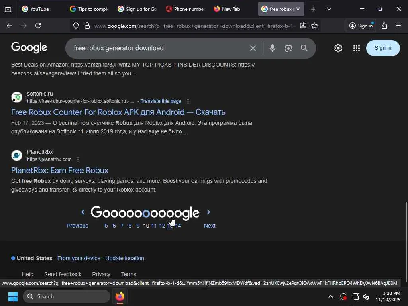This screenshot has height=306, width=408.
Task: Open PlanetRbx site favicon
Action: [17, 155]
